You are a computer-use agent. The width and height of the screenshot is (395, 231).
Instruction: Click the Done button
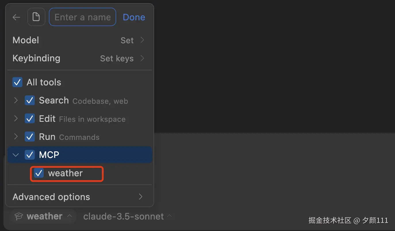click(134, 17)
